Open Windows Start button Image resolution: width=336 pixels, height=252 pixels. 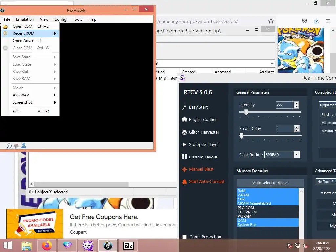pyautogui.click(x=8, y=245)
